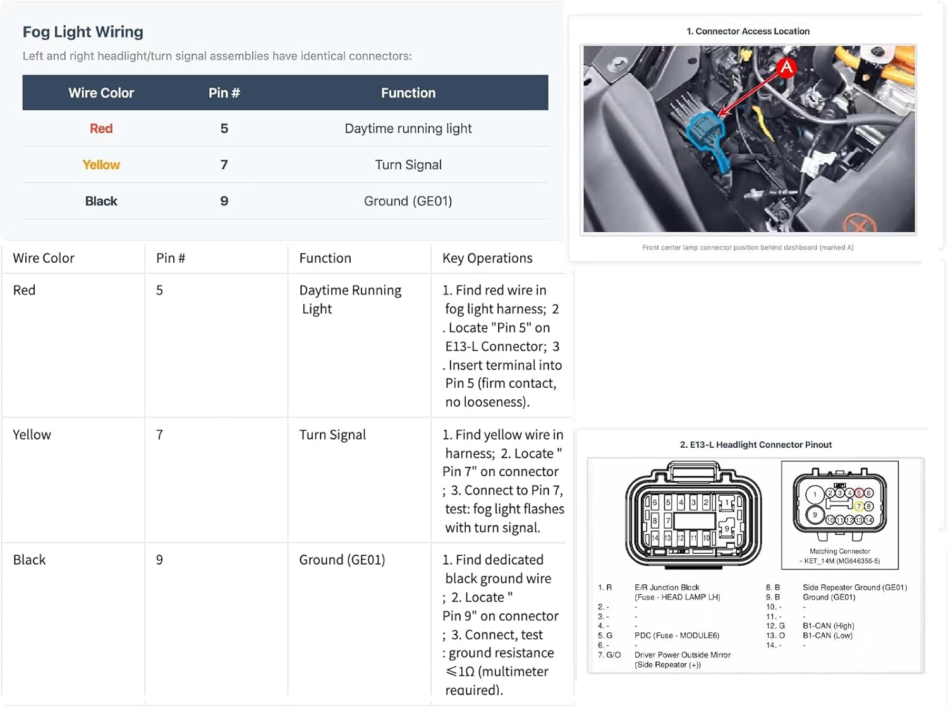Click the orange X watermark in engine photo
The height and width of the screenshot is (708, 948).
coord(860,223)
